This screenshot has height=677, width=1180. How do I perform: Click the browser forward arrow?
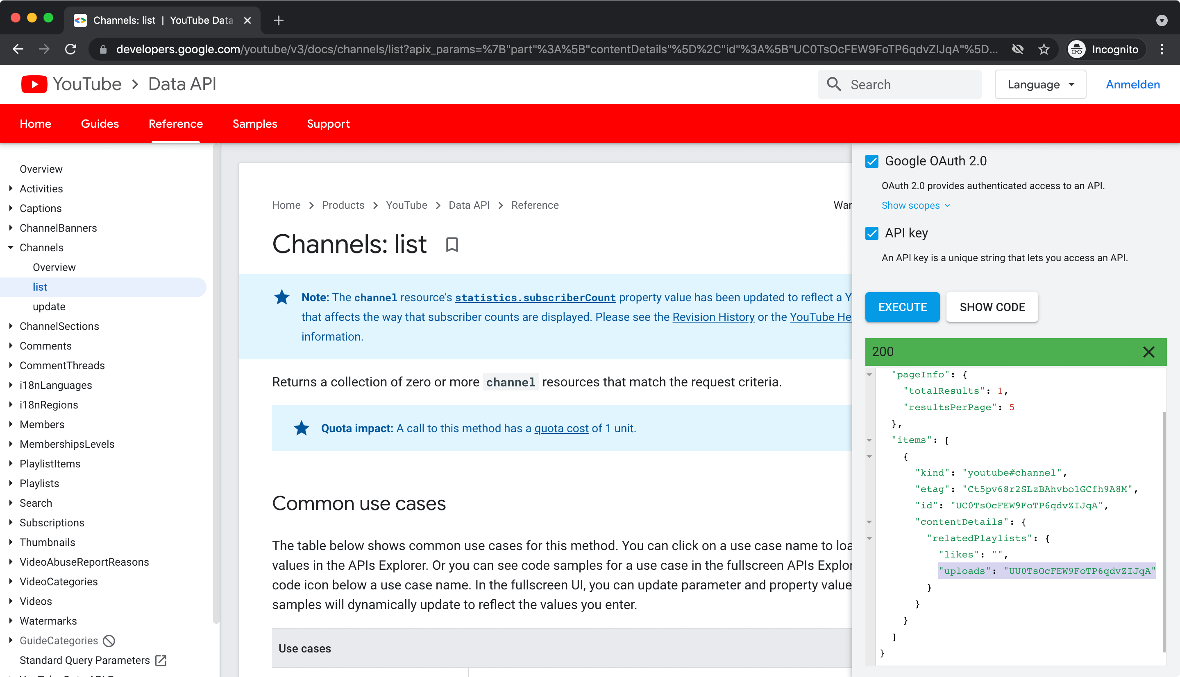pyautogui.click(x=44, y=49)
